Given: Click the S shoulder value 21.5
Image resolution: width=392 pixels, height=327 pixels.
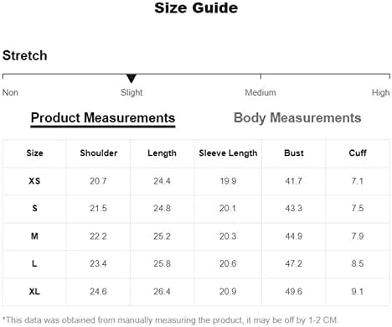Looking at the screenshot, I should (98, 208).
